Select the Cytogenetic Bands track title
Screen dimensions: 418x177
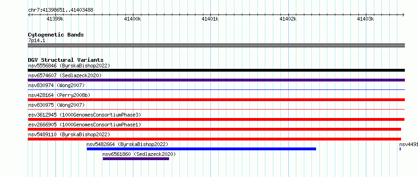[x=56, y=35]
